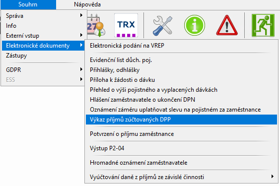Screen dimensions: 280x186
Task: Select Potvrzení o příjmu zaměstnance
Action: tap(181, 134)
